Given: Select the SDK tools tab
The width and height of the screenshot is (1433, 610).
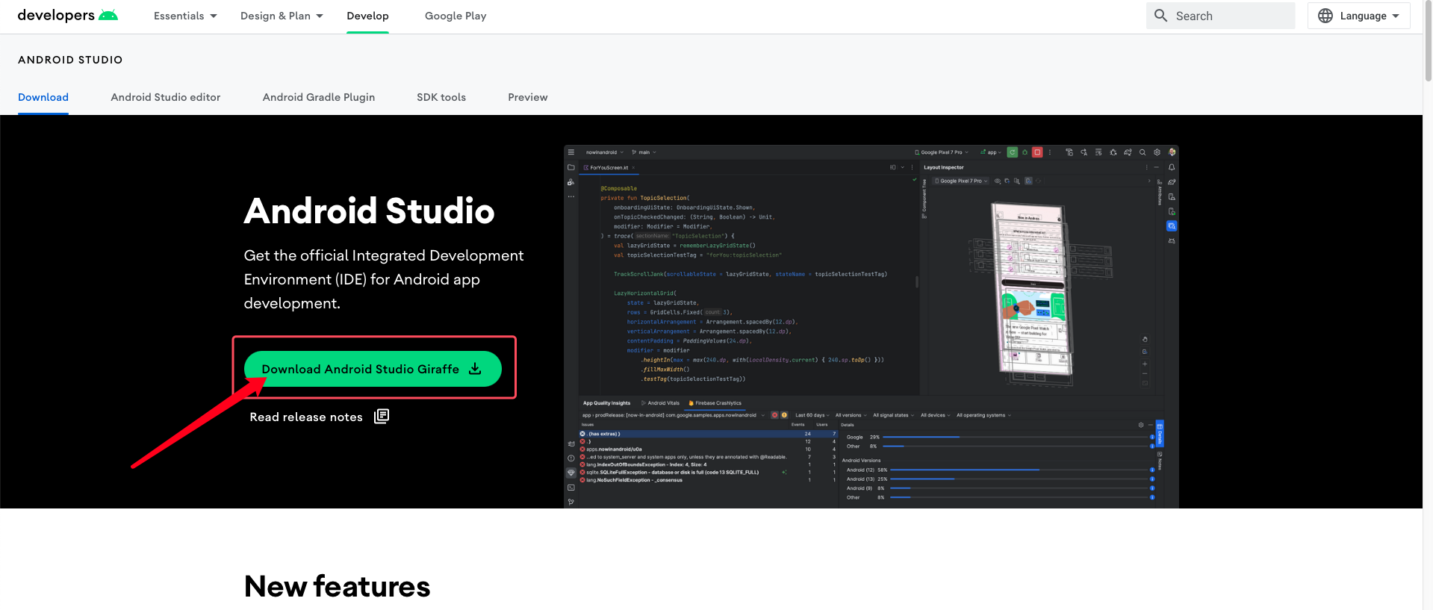Looking at the screenshot, I should pyautogui.click(x=441, y=97).
